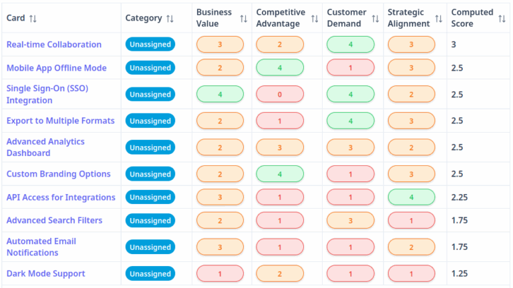Image resolution: width=513 pixels, height=288 pixels.
Task: Edit Business Value score for SSO Integration
Action: [220, 94]
